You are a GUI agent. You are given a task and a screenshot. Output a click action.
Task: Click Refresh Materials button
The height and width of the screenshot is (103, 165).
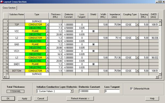pyautogui.click(x=80, y=98)
